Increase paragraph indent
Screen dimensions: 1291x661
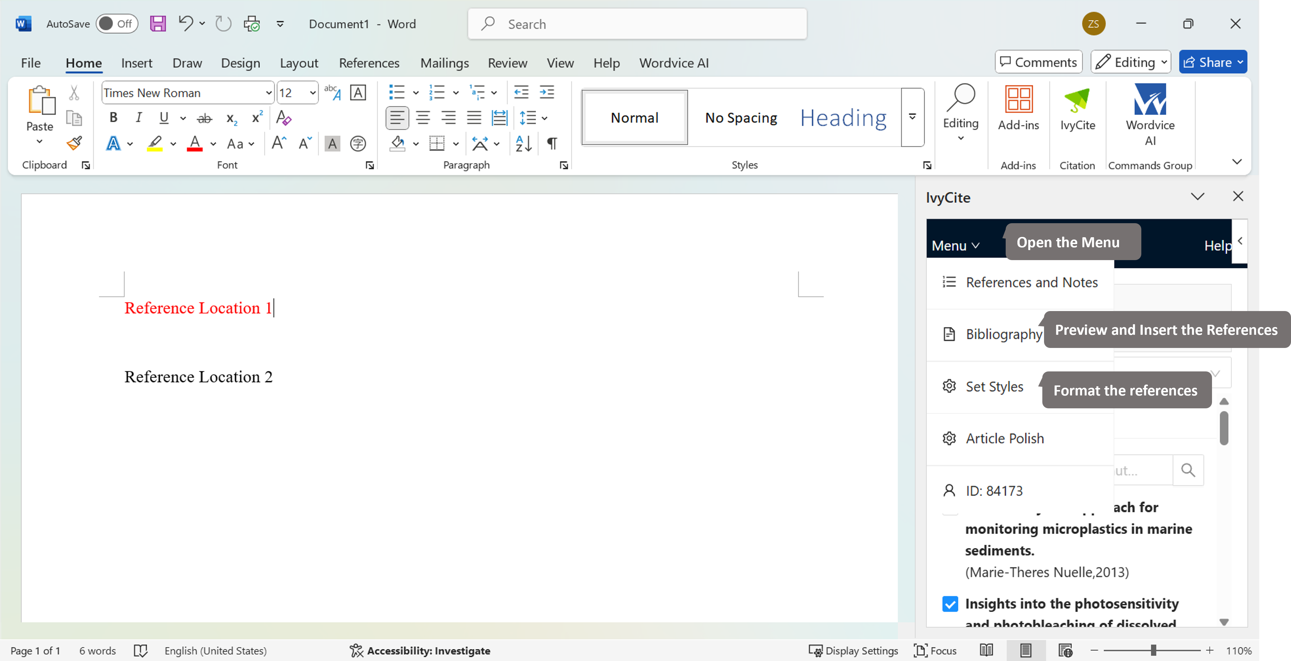click(x=547, y=92)
